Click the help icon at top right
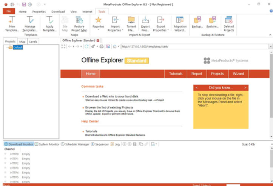Image resolution: width=273 pixels, height=186 pixels. [x=271, y=11]
